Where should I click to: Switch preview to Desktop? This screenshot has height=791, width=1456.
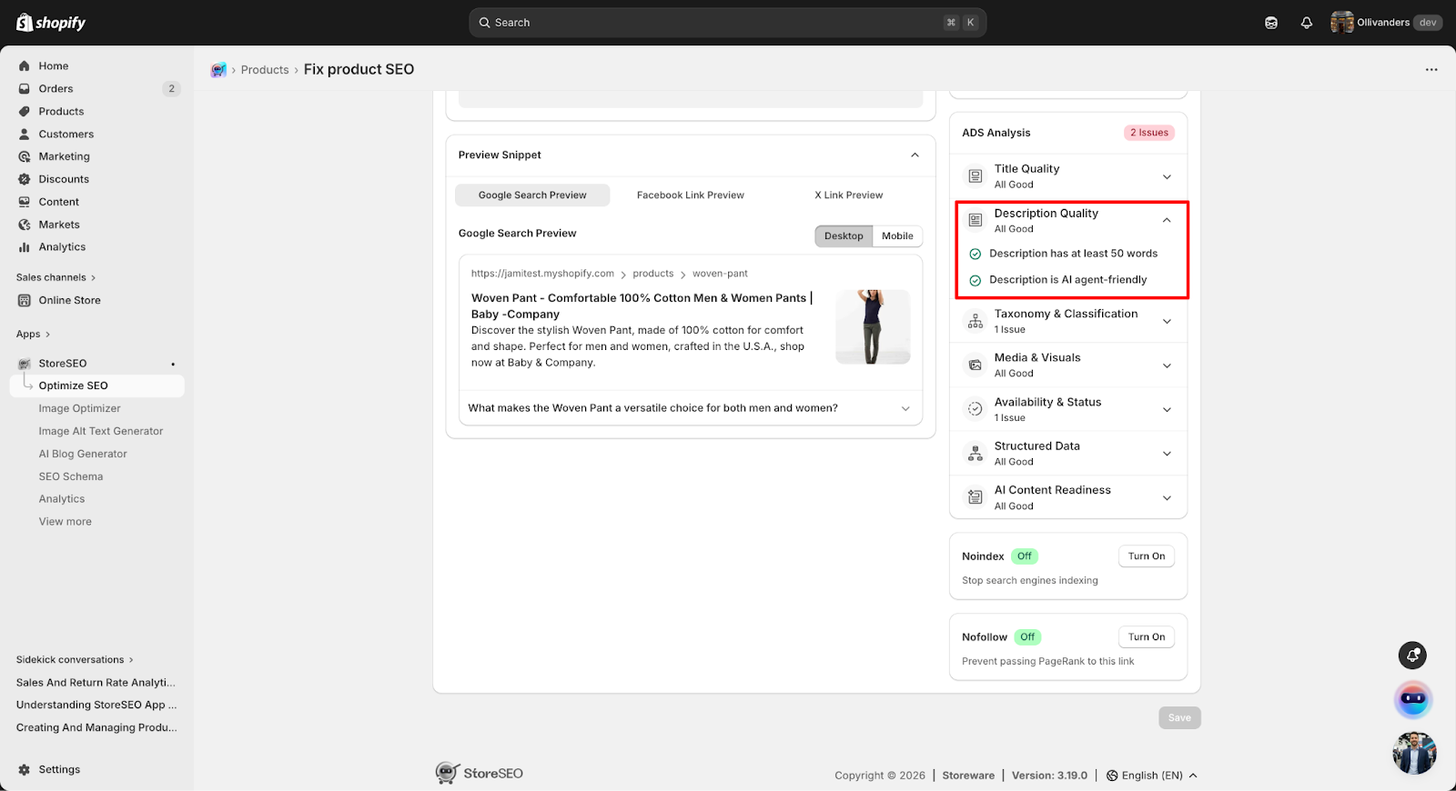coord(844,236)
